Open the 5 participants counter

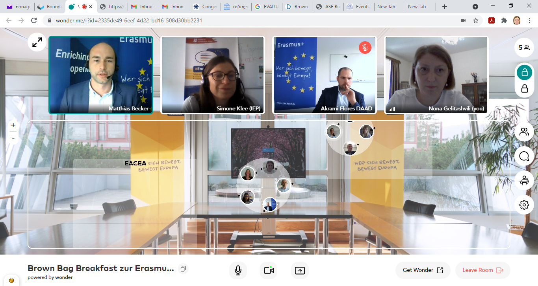pos(524,48)
